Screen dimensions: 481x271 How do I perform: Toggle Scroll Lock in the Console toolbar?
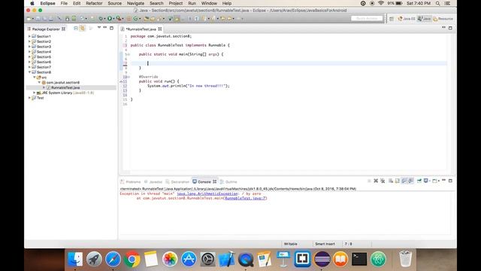click(397, 181)
